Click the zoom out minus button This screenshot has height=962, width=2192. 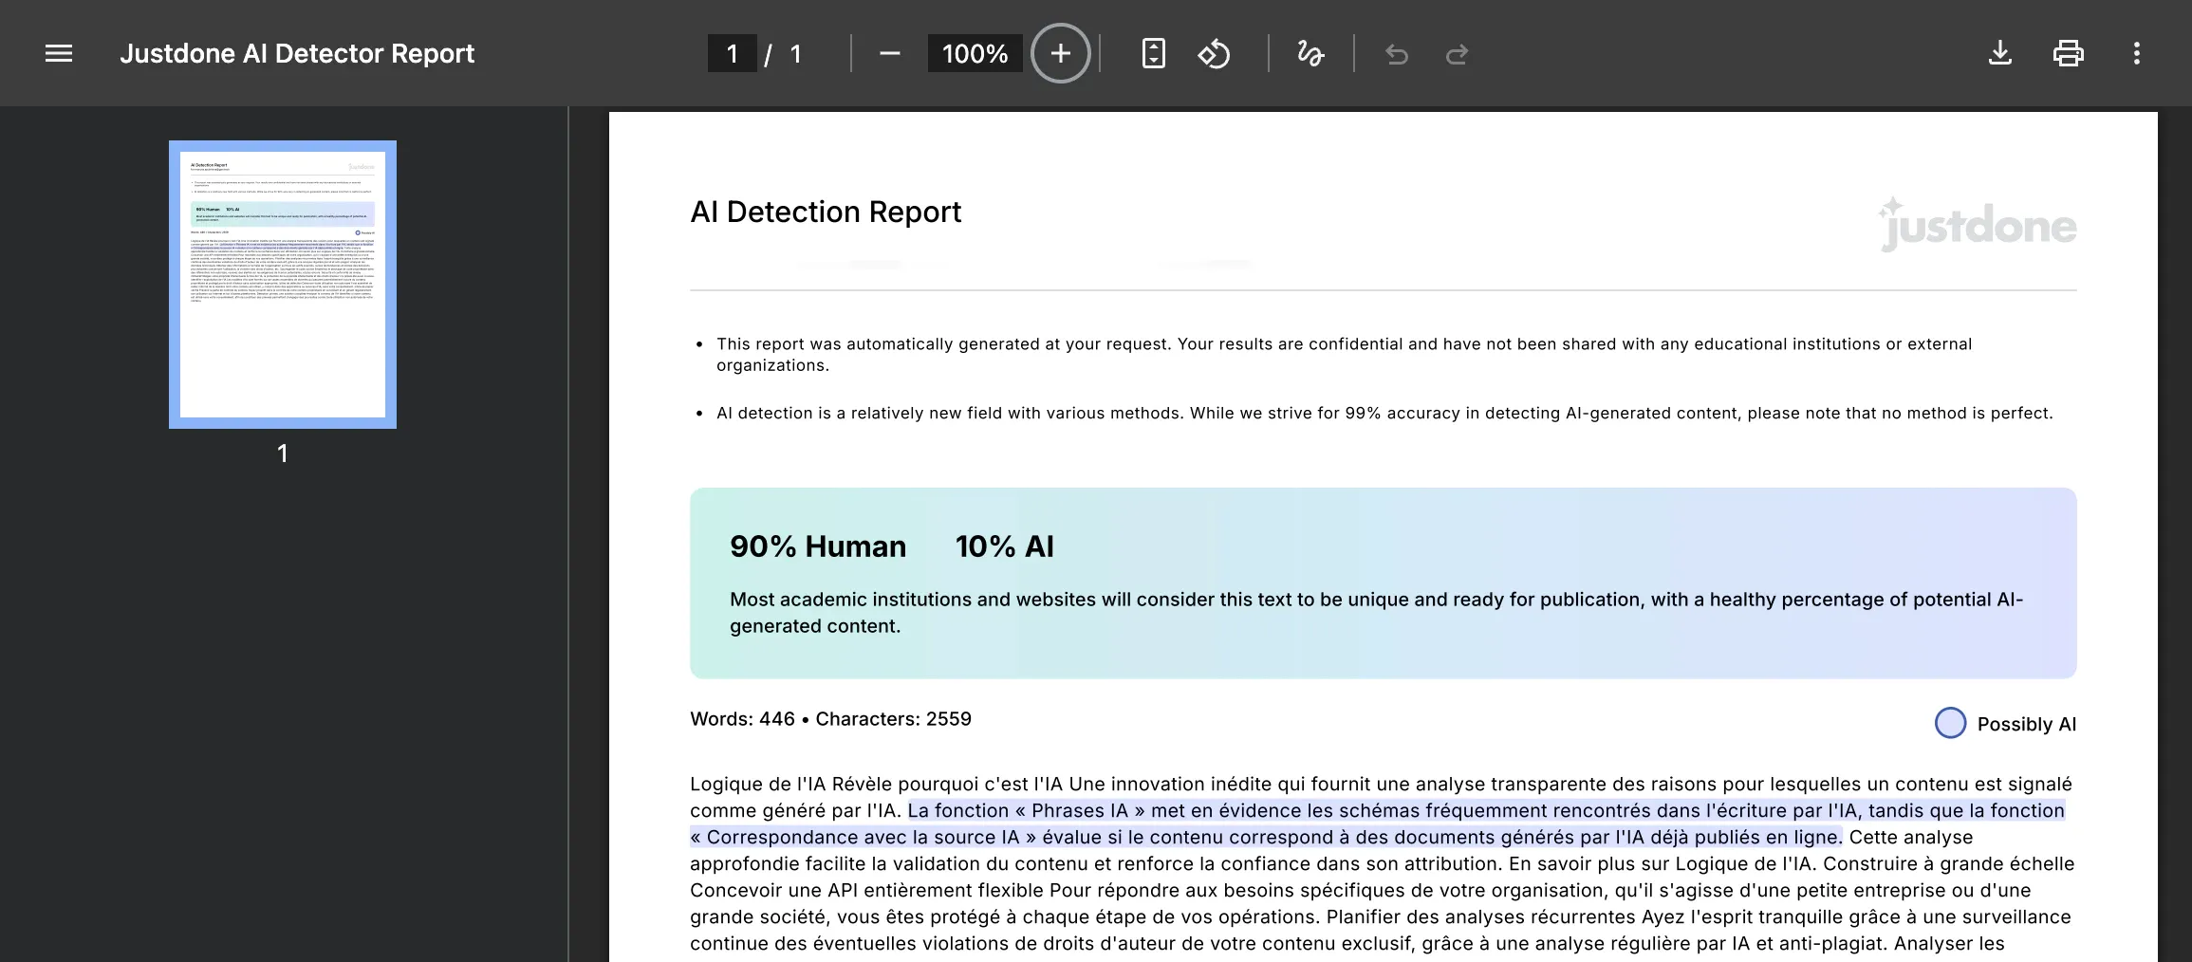point(889,53)
